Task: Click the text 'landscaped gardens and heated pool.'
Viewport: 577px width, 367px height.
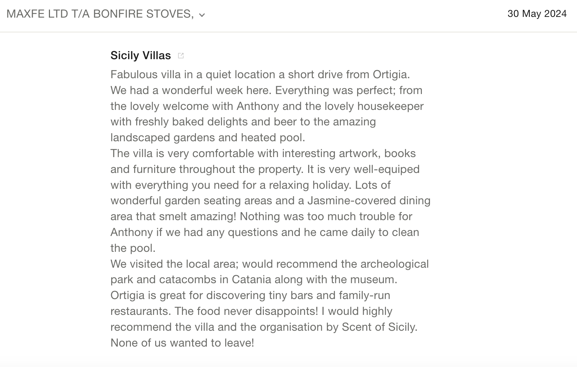Action: [208, 137]
